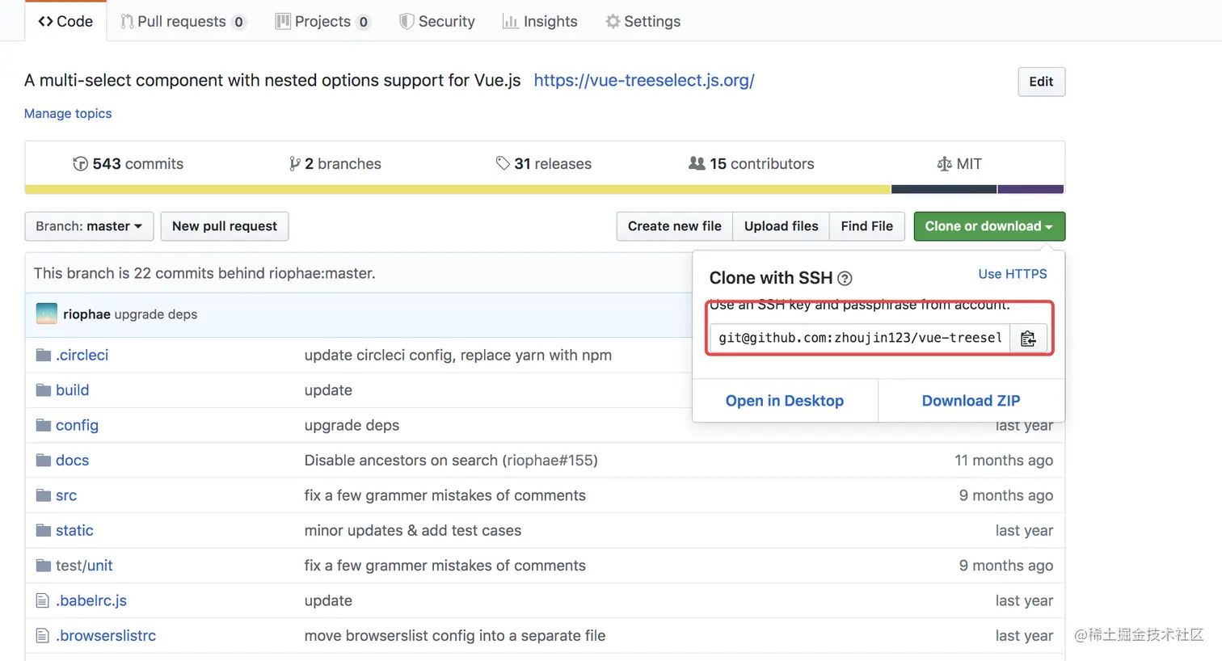Click Create new file button
The width and height of the screenshot is (1222, 661).
pos(675,226)
